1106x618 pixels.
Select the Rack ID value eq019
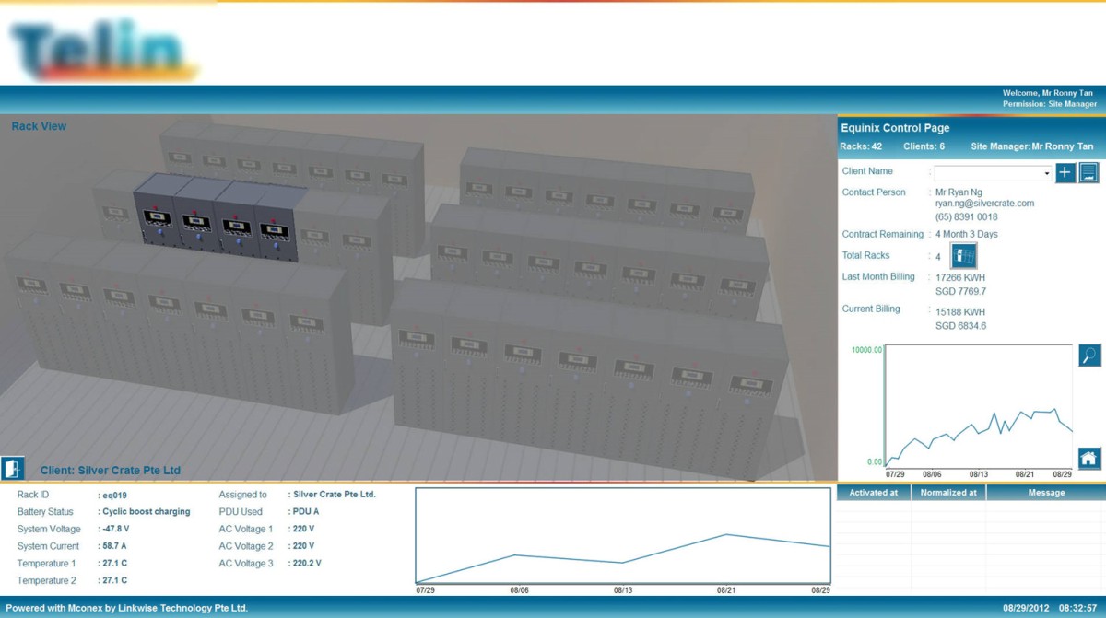[114, 495]
